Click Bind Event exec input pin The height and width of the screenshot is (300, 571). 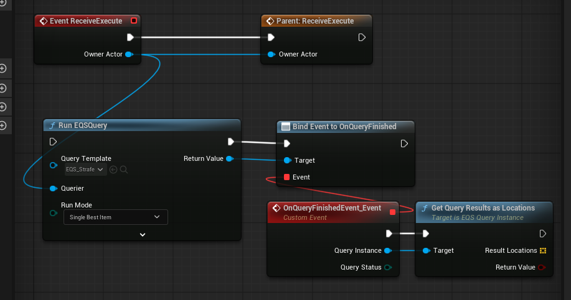[x=287, y=143]
